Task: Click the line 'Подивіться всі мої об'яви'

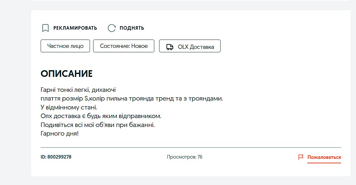Action: (98, 125)
